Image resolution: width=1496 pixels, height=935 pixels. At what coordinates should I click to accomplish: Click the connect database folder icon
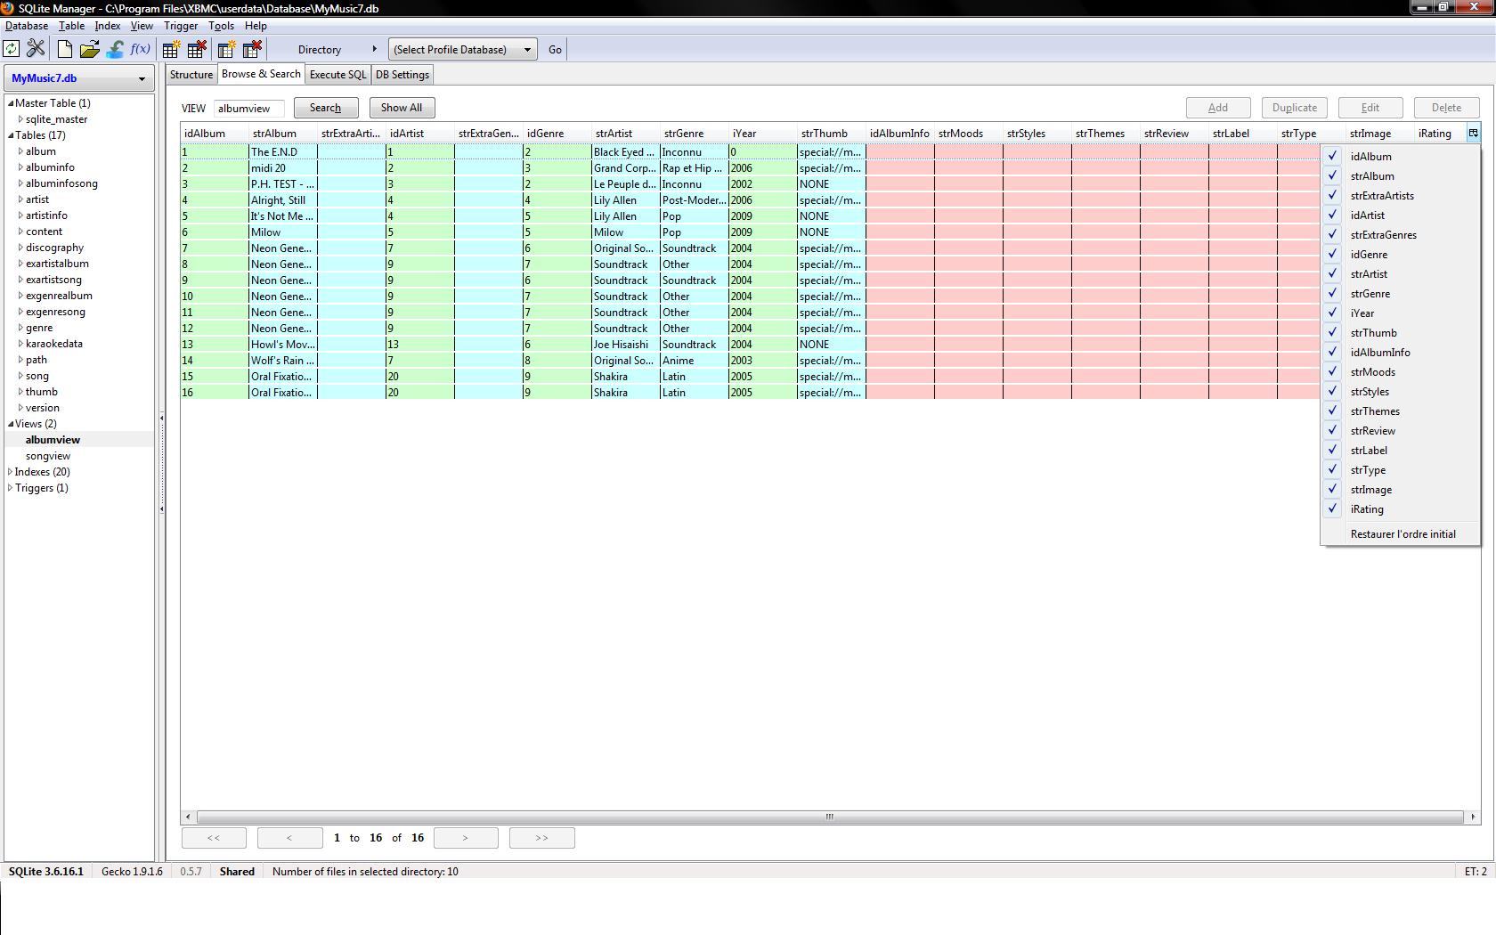(x=89, y=49)
